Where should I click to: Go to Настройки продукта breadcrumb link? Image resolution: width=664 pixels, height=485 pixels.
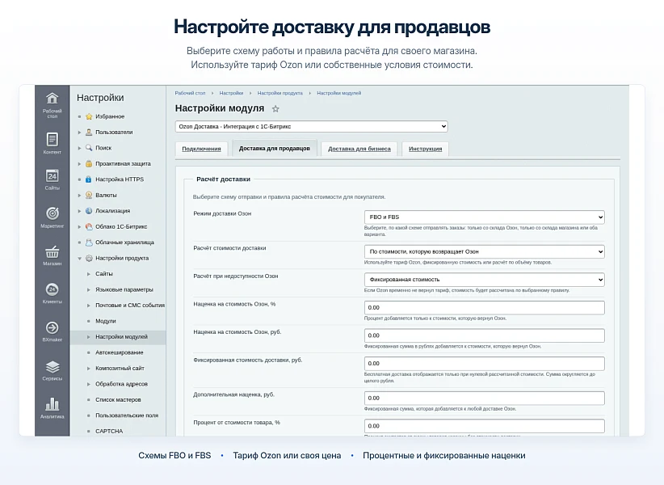[280, 93]
